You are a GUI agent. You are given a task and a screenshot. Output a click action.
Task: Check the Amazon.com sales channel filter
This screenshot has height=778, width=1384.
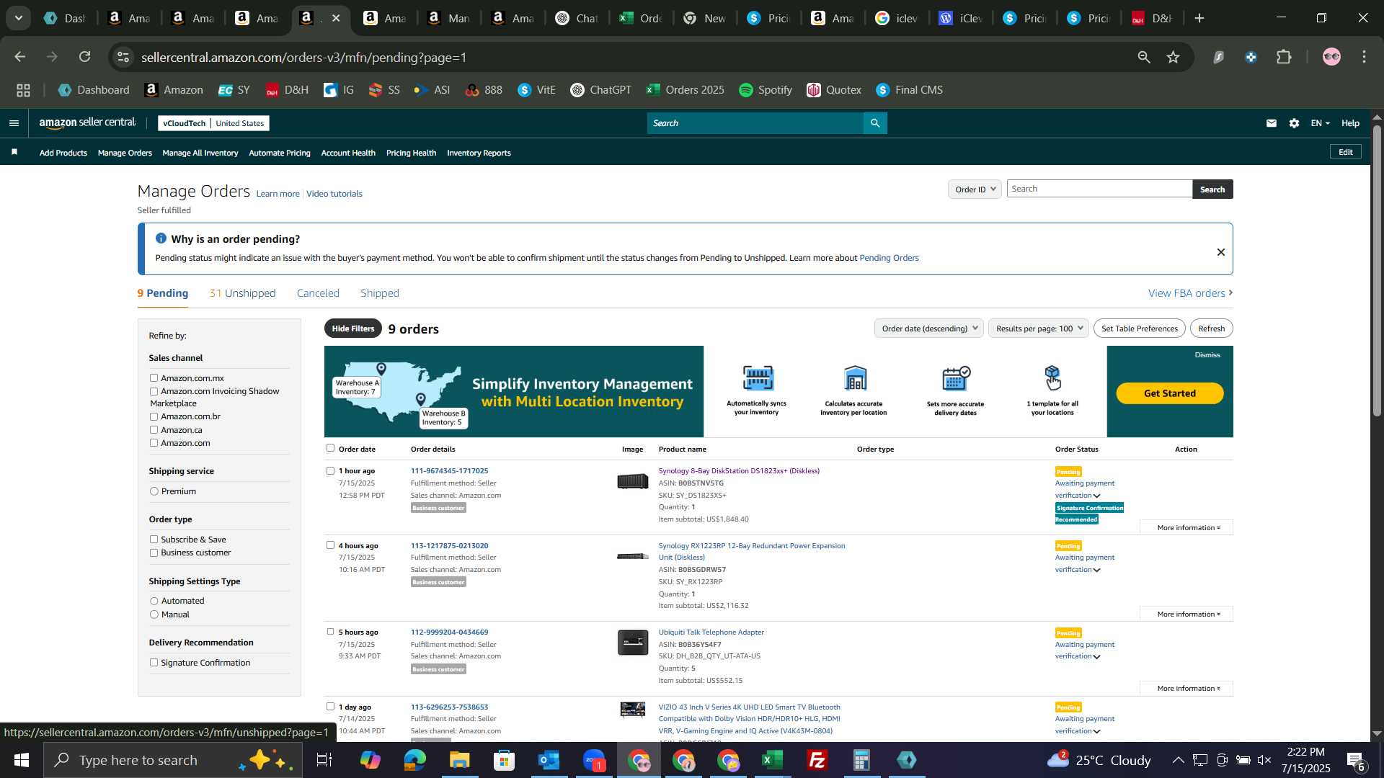[x=154, y=443]
